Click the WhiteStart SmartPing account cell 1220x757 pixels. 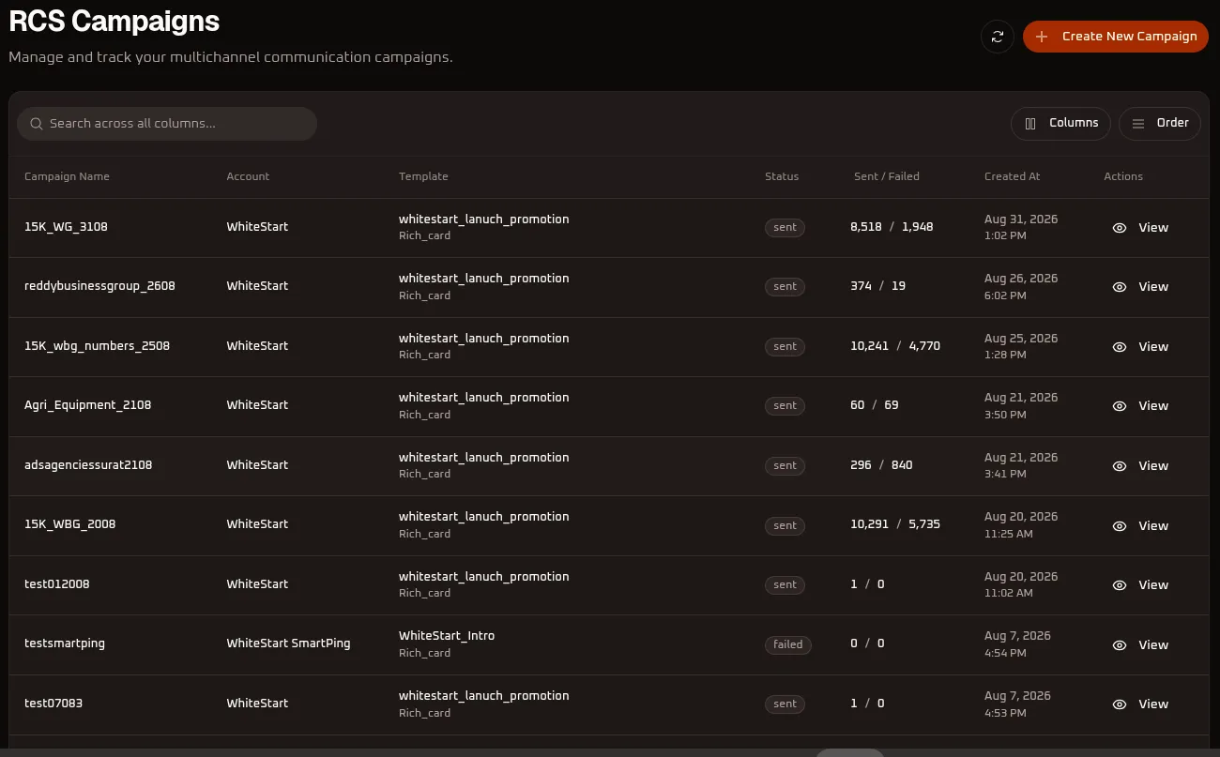pyautogui.click(x=288, y=643)
